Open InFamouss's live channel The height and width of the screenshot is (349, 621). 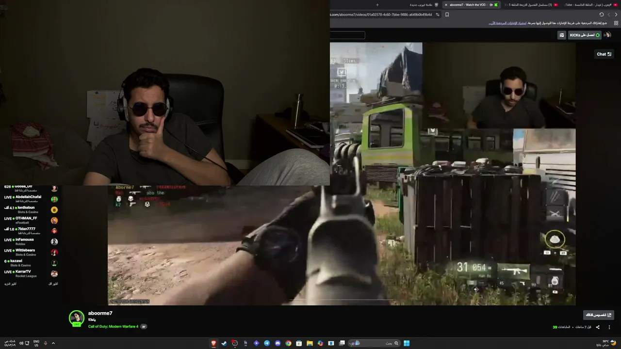pos(31,241)
